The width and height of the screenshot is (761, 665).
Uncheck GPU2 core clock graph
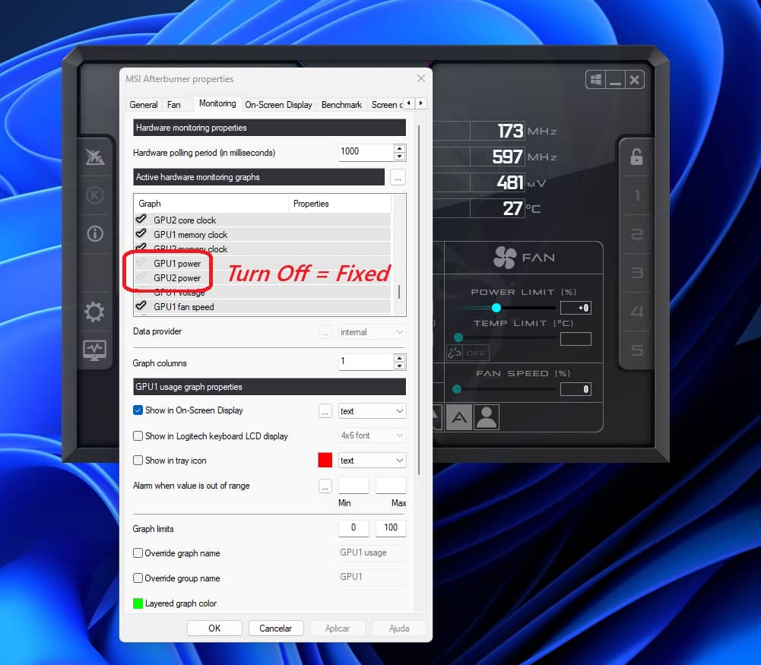(x=141, y=219)
